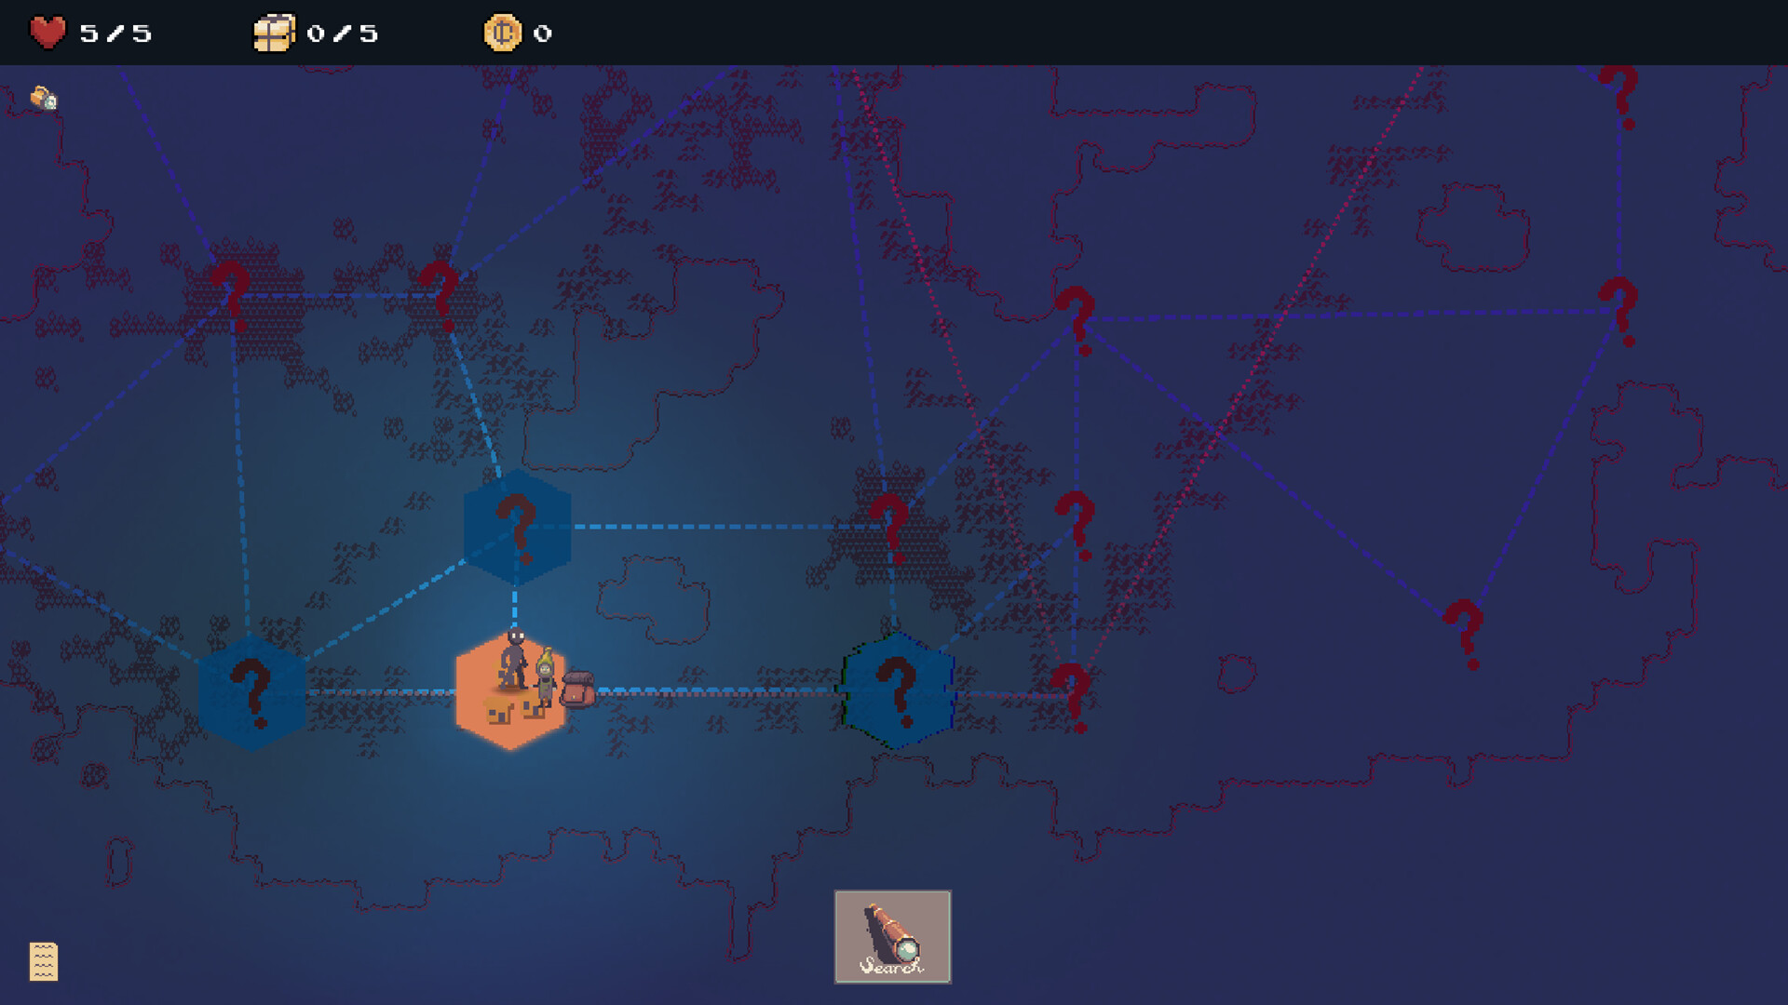This screenshot has width=1788, height=1005.
Task: Move to the blue hexagon directly above the party
Action: 517,528
